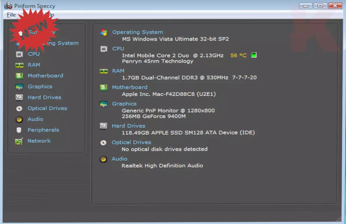Click the Optical Drives disc icon in summary
Image resolution: width=346 pixels, height=224 pixels.
103,143
